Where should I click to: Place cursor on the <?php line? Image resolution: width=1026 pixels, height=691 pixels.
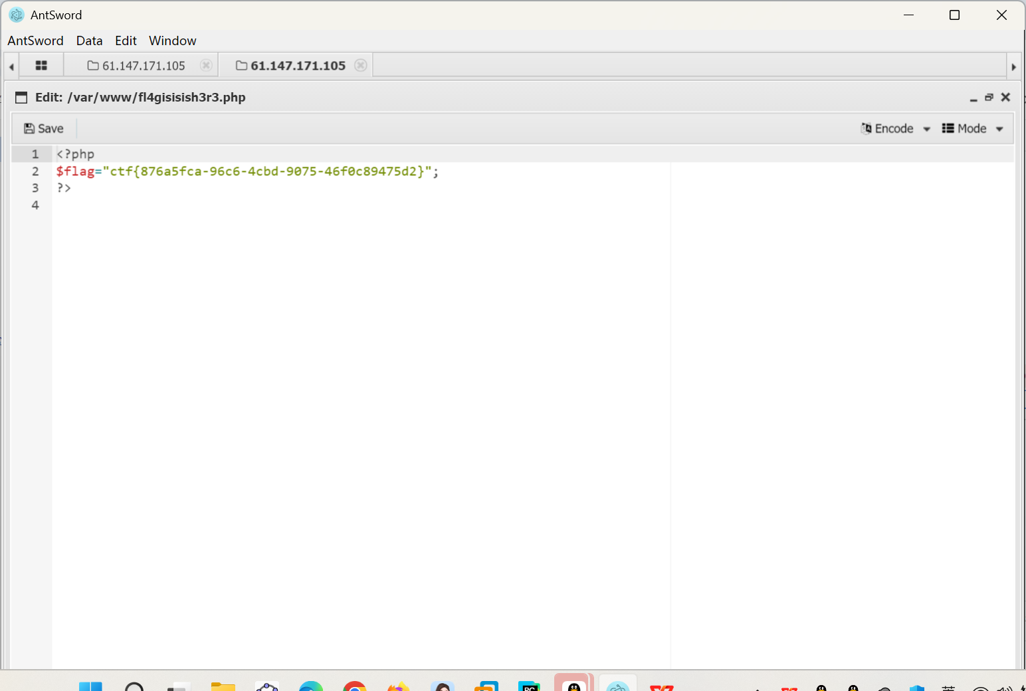pos(75,154)
